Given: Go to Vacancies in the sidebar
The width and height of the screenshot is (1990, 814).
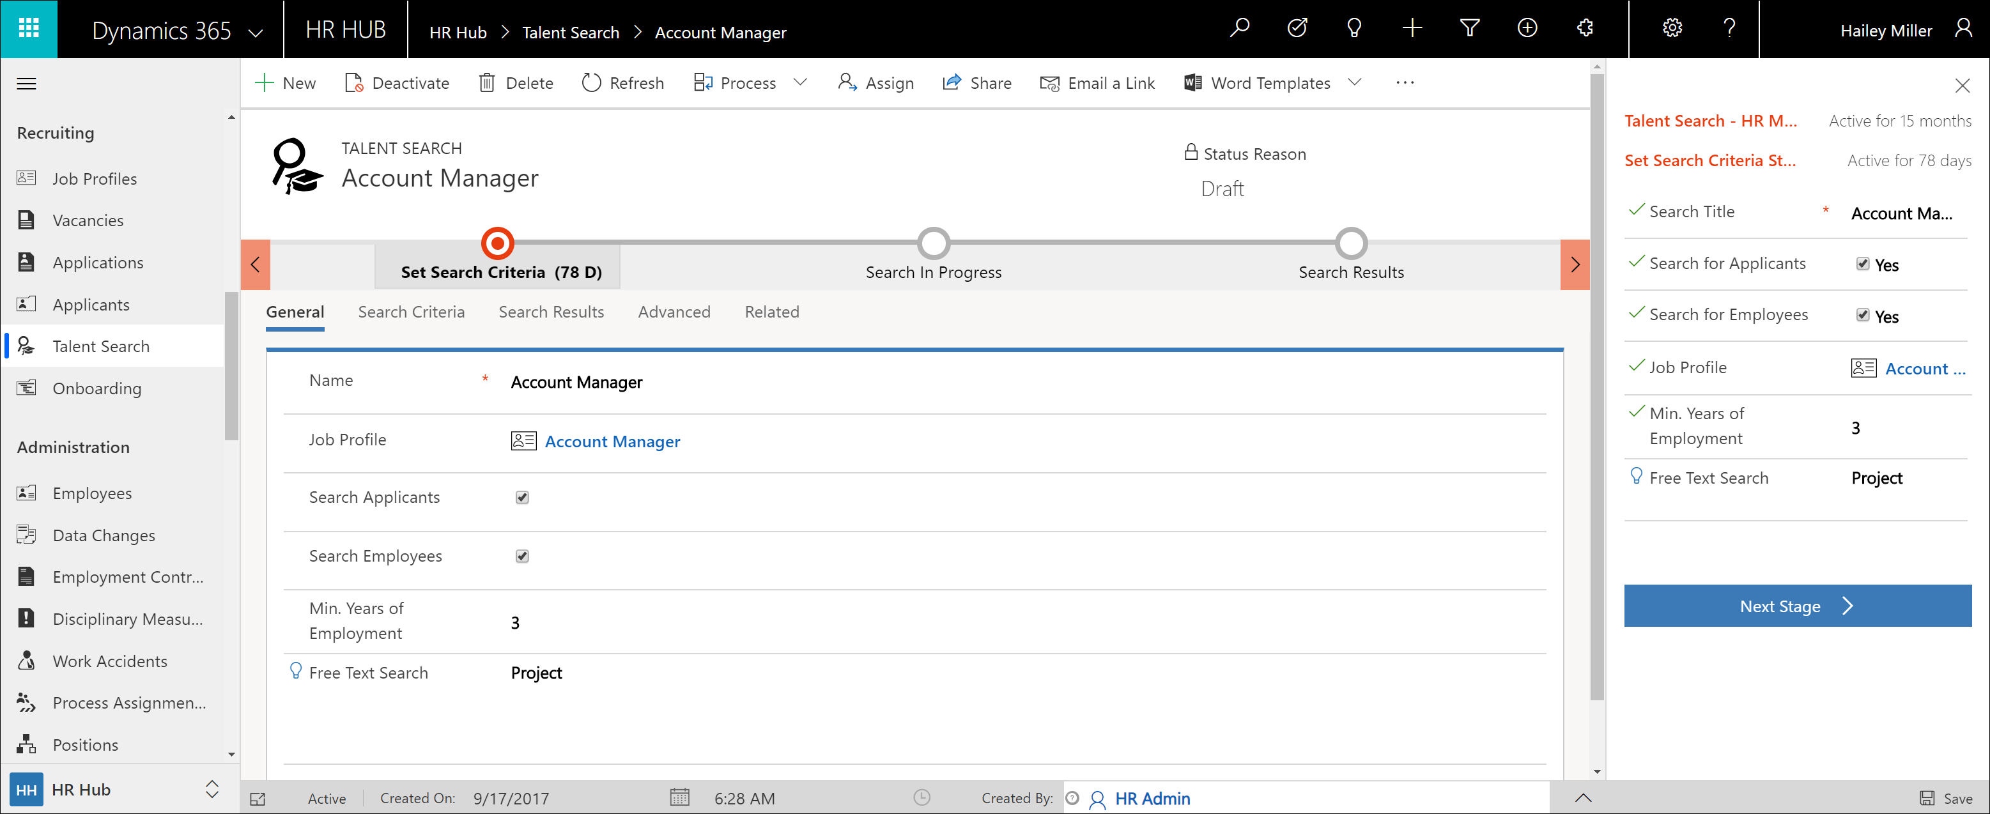Looking at the screenshot, I should (x=88, y=220).
